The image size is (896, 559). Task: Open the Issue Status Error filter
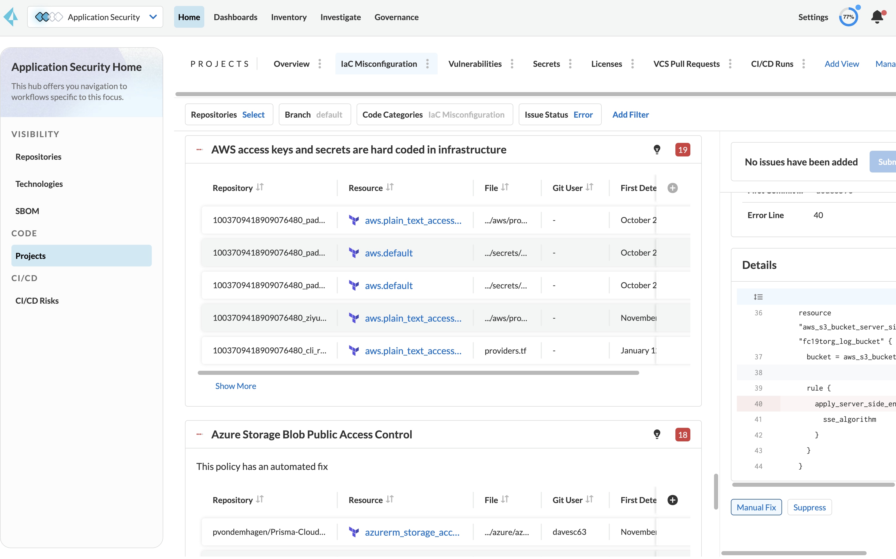(x=560, y=115)
